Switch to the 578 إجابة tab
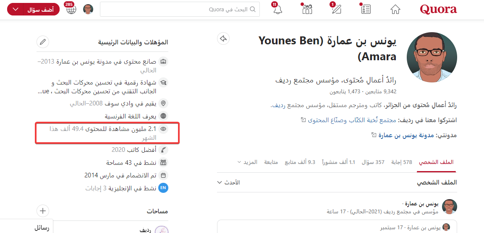 tap(401, 162)
